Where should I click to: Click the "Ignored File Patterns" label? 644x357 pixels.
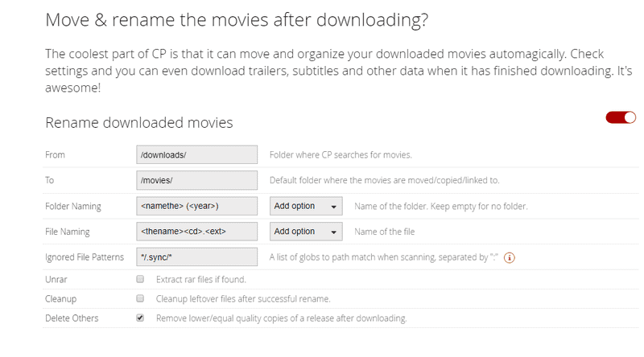[85, 257]
